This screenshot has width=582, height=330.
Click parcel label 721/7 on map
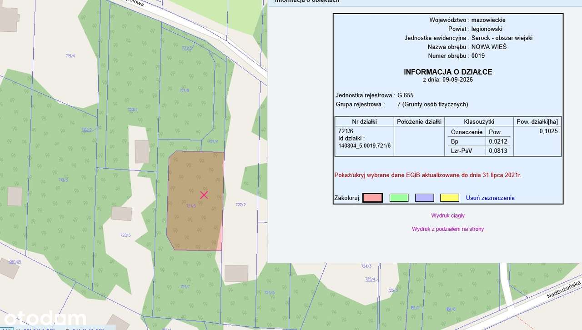(x=185, y=286)
